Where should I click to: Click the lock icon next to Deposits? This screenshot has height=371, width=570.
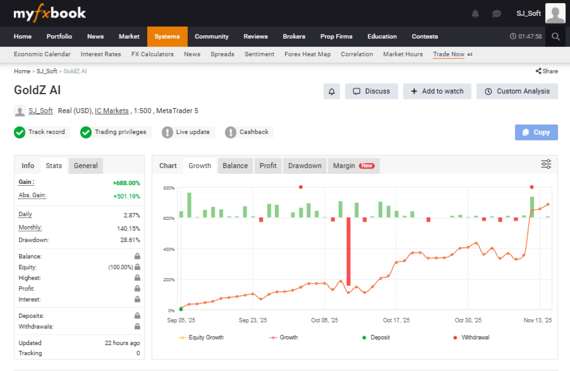point(137,315)
